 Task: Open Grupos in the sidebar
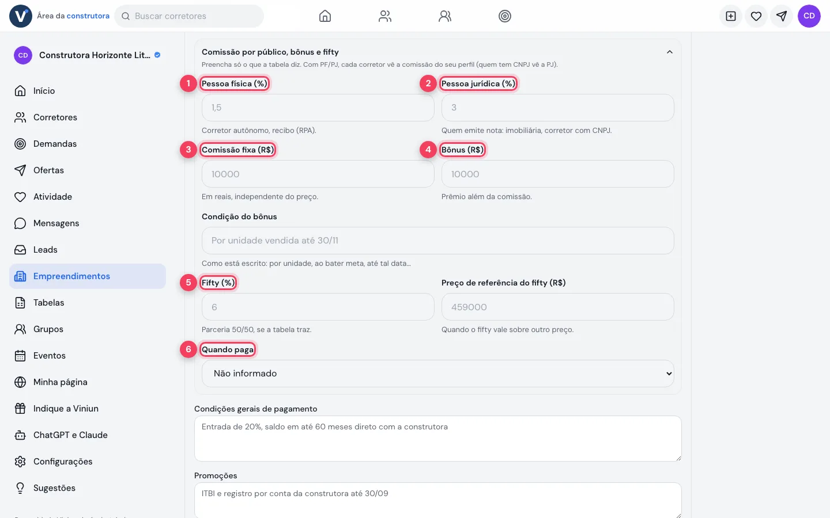click(x=88, y=329)
